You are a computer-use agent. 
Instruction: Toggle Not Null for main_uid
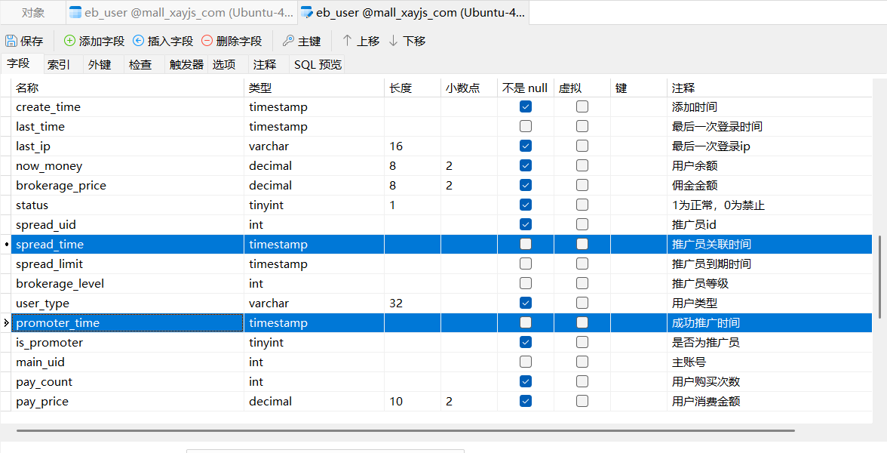[526, 362]
